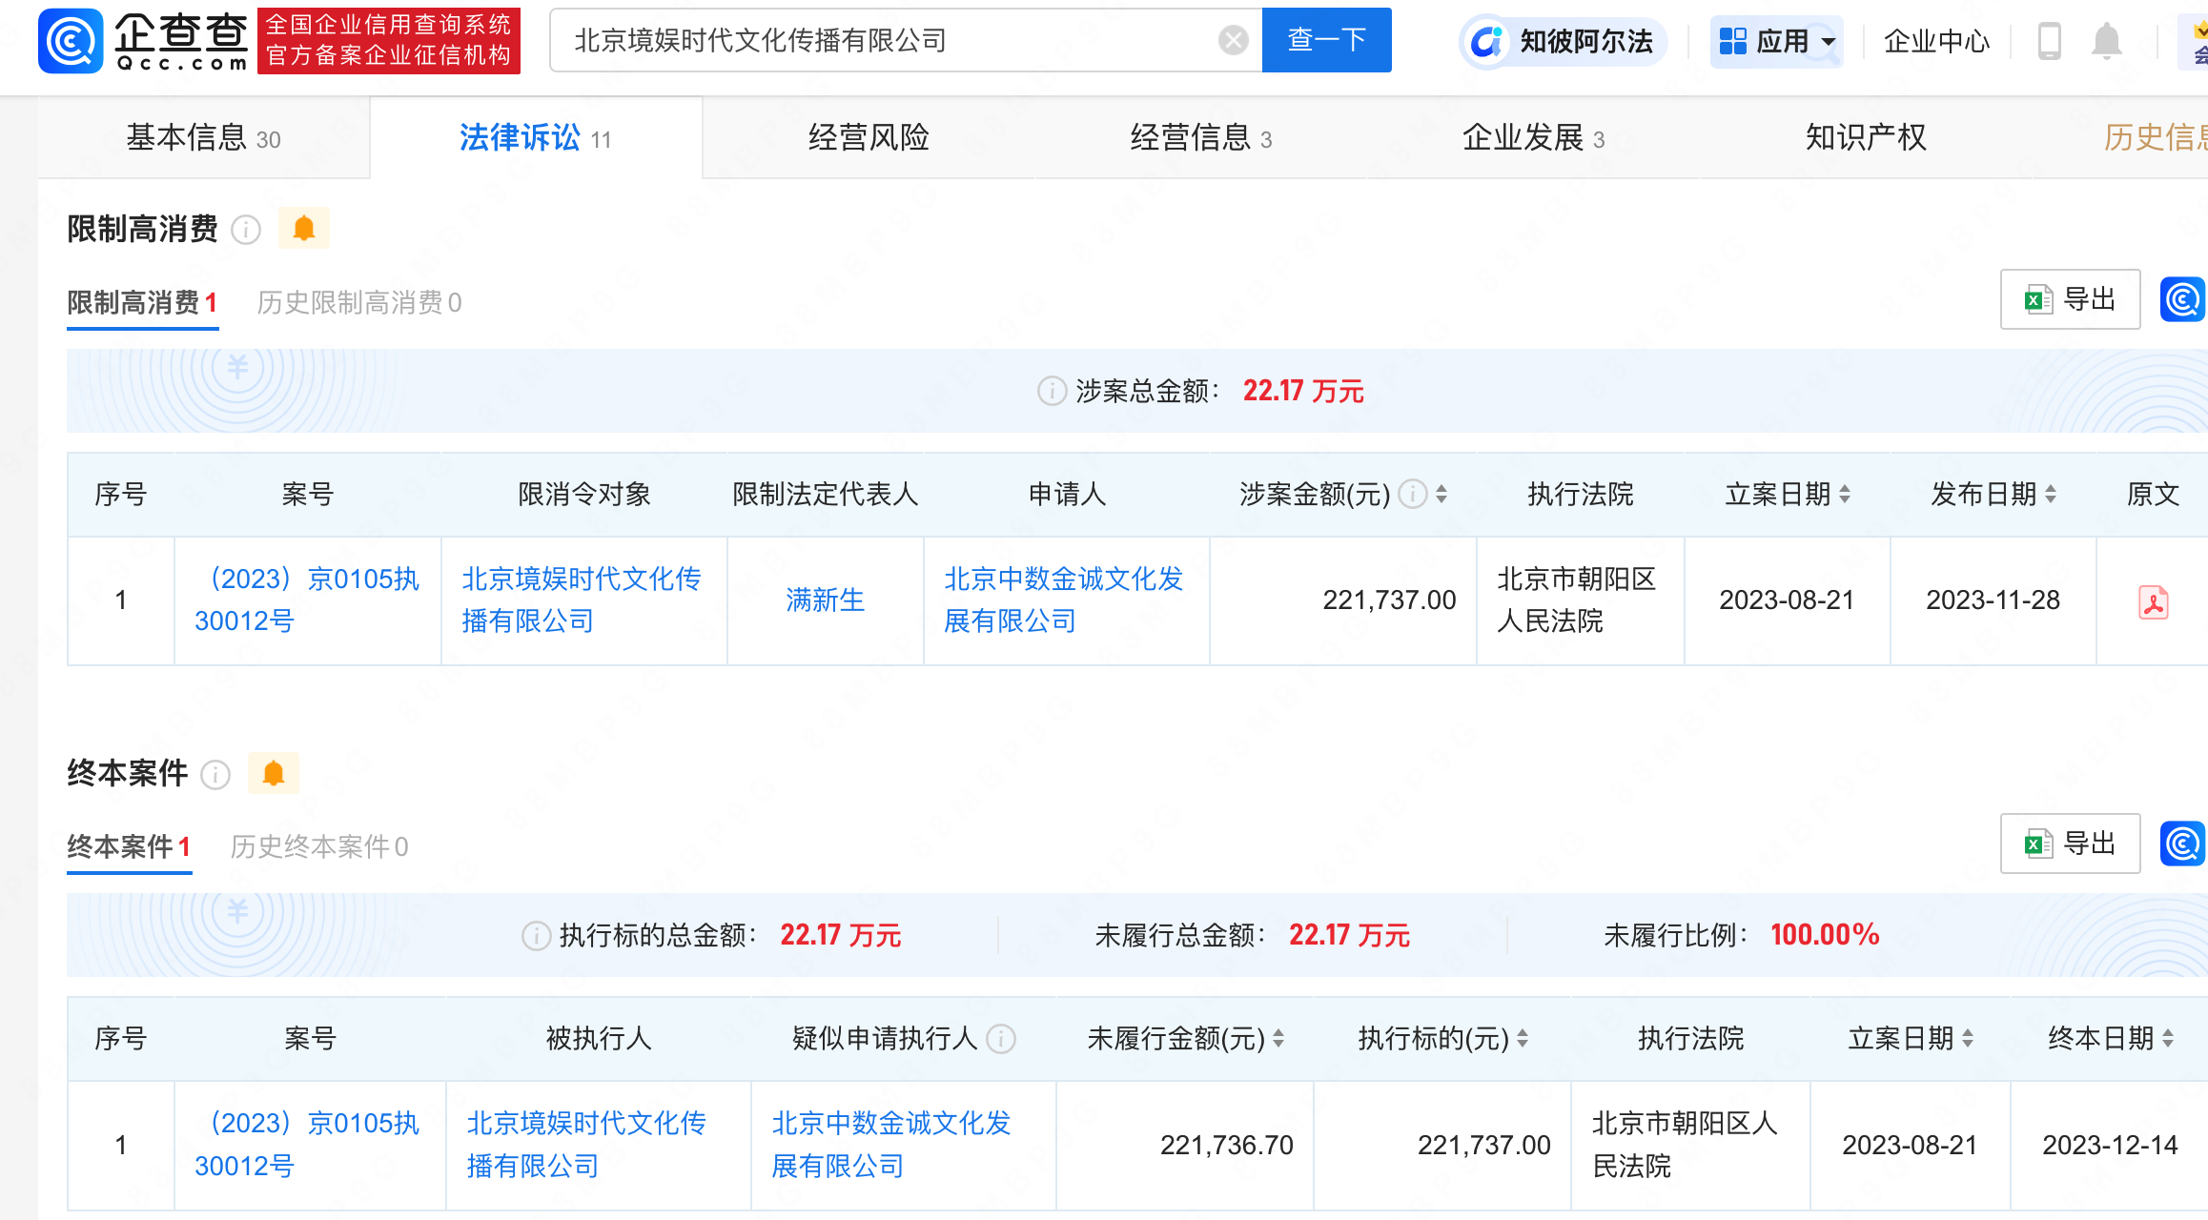Clear the search box text
The width and height of the screenshot is (2208, 1220).
(1233, 40)
